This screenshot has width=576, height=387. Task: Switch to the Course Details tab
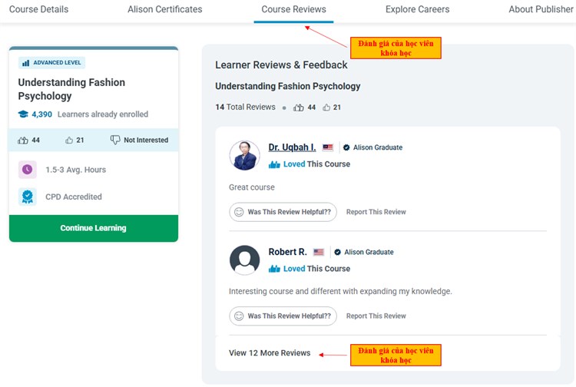tap(38, 10)
